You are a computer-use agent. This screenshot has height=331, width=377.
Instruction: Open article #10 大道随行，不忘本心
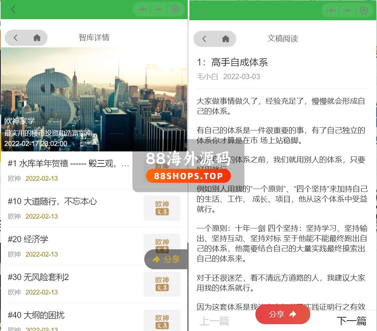point(52,202)
